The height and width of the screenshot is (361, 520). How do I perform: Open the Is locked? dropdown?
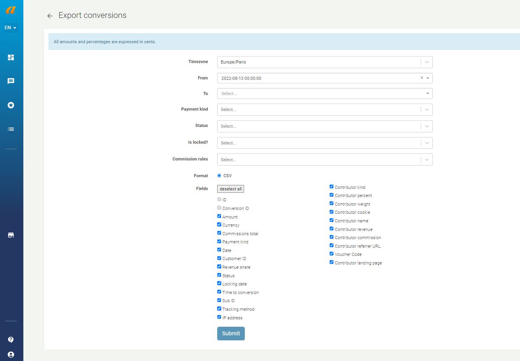click(325, 143)
